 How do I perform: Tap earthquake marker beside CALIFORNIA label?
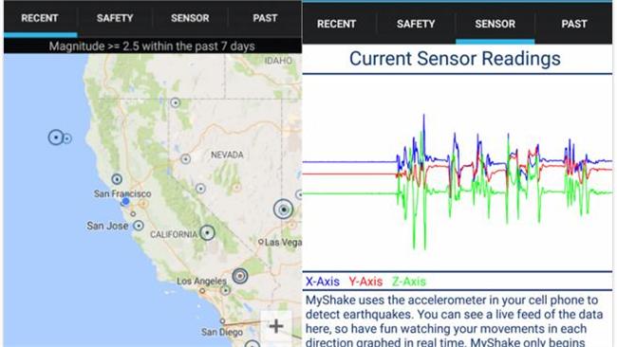coord(207,232)
